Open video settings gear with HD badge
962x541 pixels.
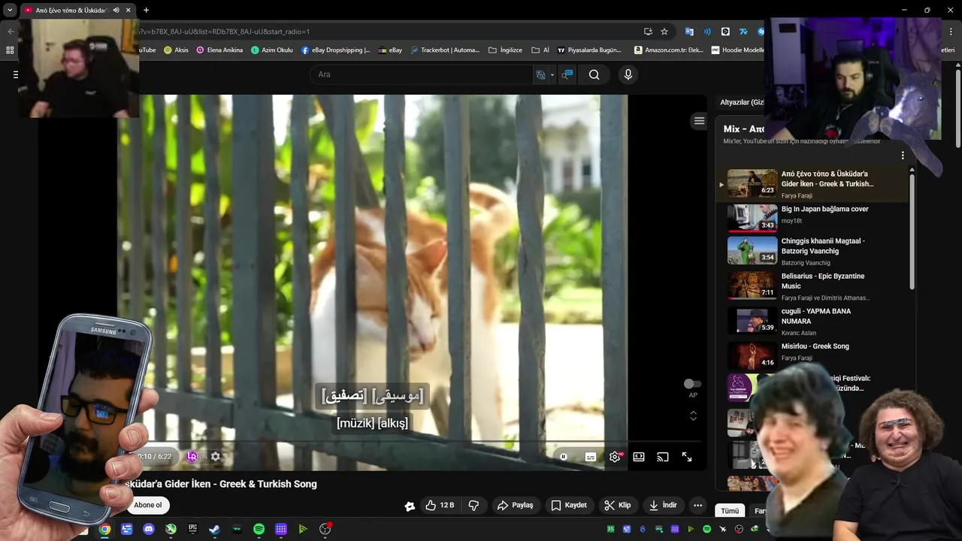point(616,457)
